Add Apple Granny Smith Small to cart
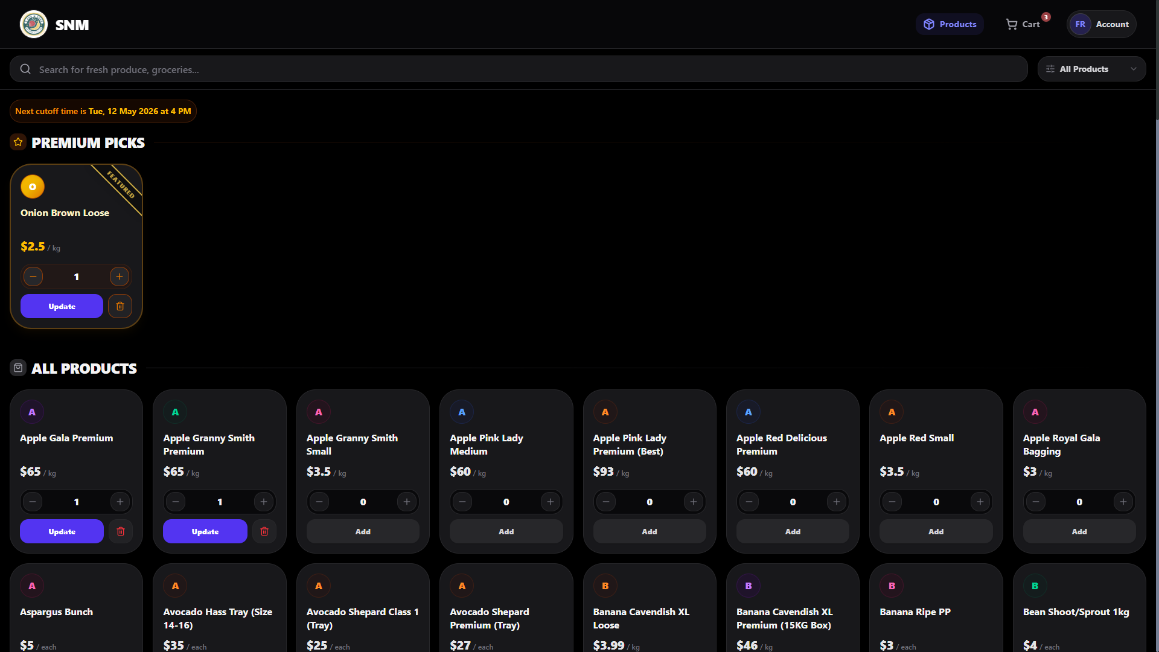This screenshot has height=652, width=1159. click(x=363, y=531)
